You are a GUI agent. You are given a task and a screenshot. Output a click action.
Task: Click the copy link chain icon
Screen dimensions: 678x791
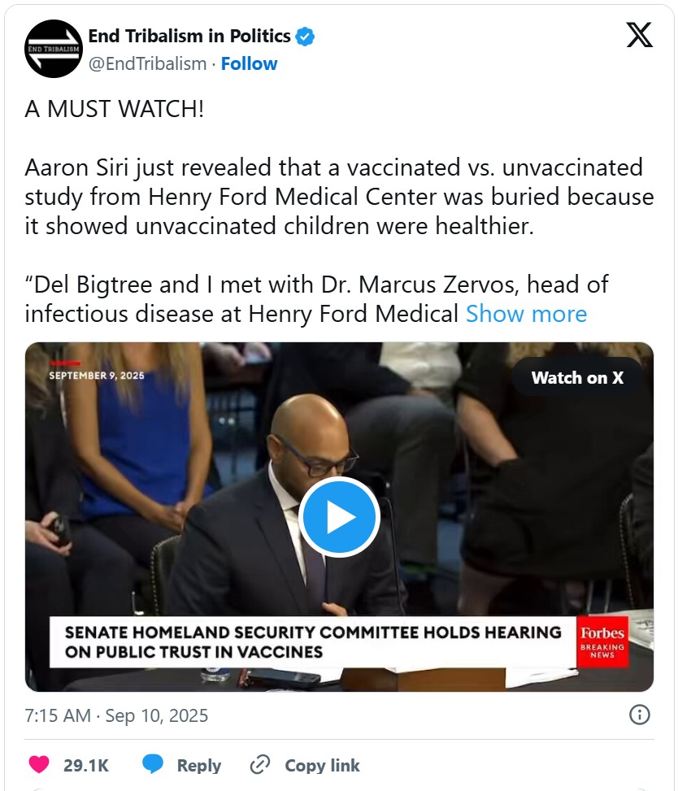(x=259, y=765)
